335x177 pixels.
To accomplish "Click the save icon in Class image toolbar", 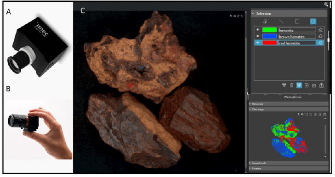I will 320,114.
